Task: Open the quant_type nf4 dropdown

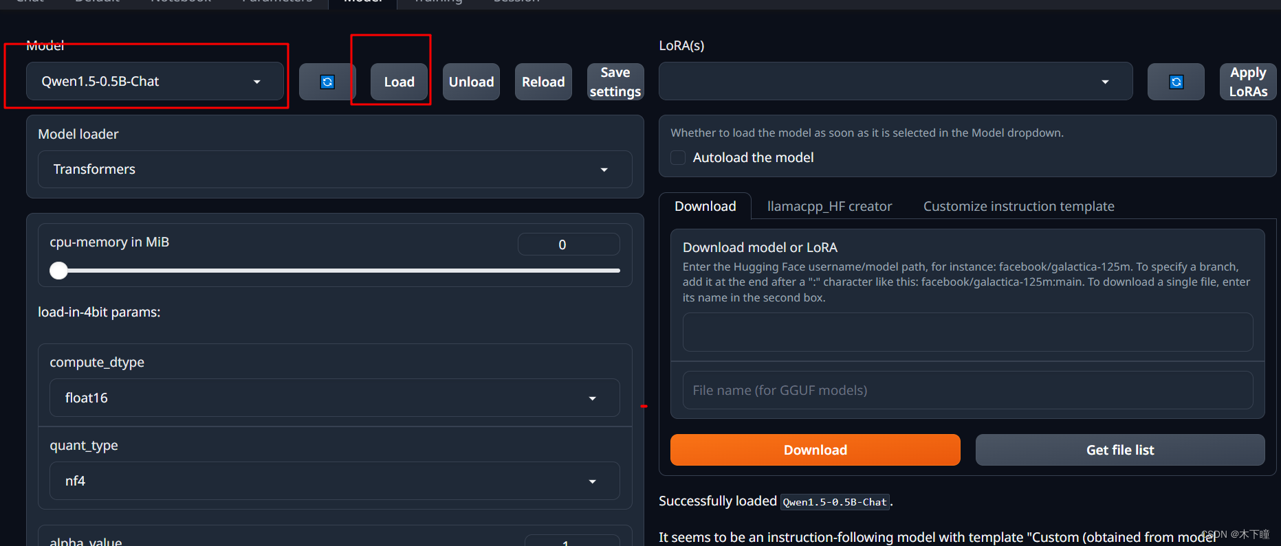Action: coord(335,481)
